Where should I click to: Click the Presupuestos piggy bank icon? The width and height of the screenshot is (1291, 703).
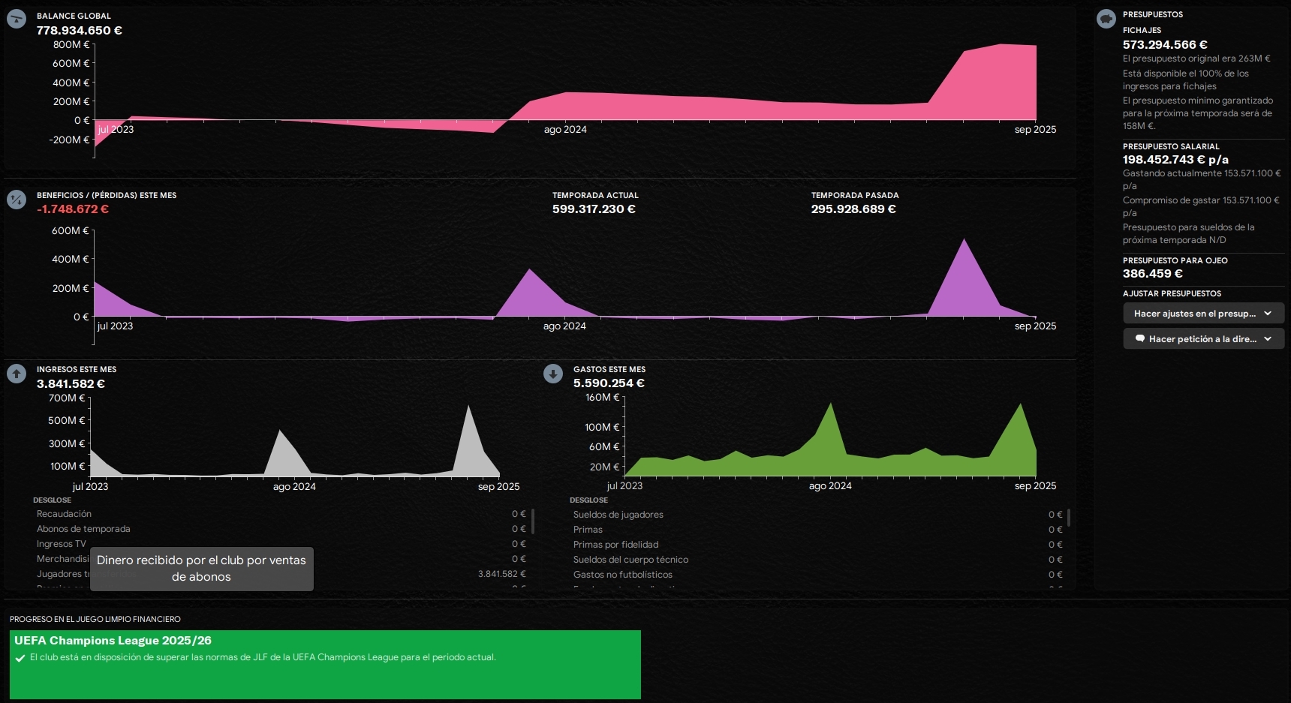[1106, 20]
